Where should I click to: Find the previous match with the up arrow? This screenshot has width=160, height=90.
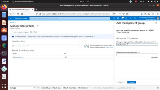pos(34,88)
